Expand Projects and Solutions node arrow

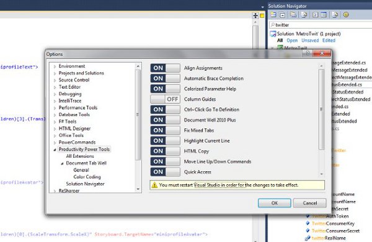click(55, 73)
